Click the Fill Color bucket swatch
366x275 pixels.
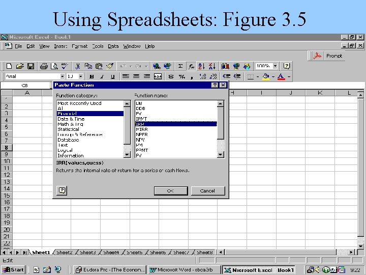coord(266,76)
